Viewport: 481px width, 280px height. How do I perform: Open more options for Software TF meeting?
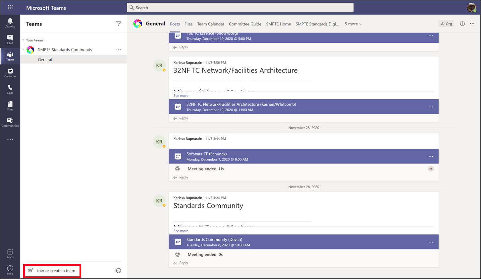(x=431, y=157)
